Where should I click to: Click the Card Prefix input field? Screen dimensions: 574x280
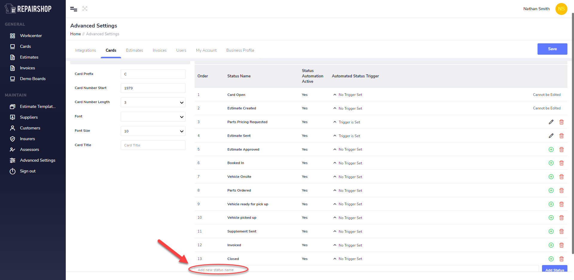pyautogui.click(x=153, y=74)
